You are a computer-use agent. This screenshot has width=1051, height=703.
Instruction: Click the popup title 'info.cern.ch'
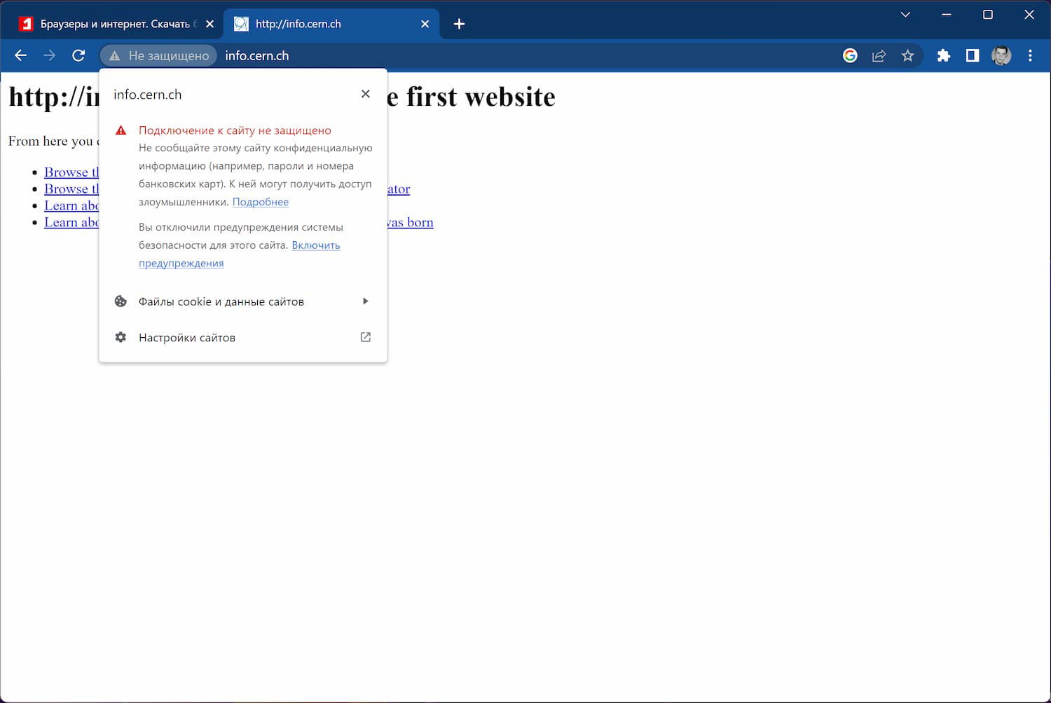147,95
